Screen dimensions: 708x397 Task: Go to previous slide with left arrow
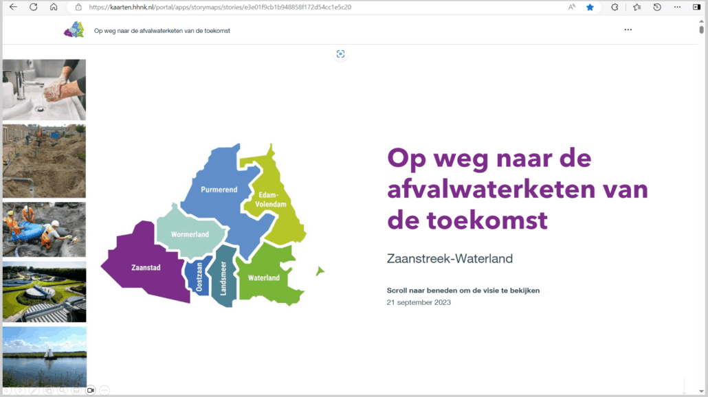(x=6, y=390)
